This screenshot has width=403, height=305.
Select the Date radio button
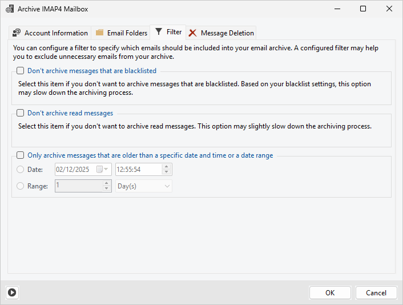click(x=21, y=170)
